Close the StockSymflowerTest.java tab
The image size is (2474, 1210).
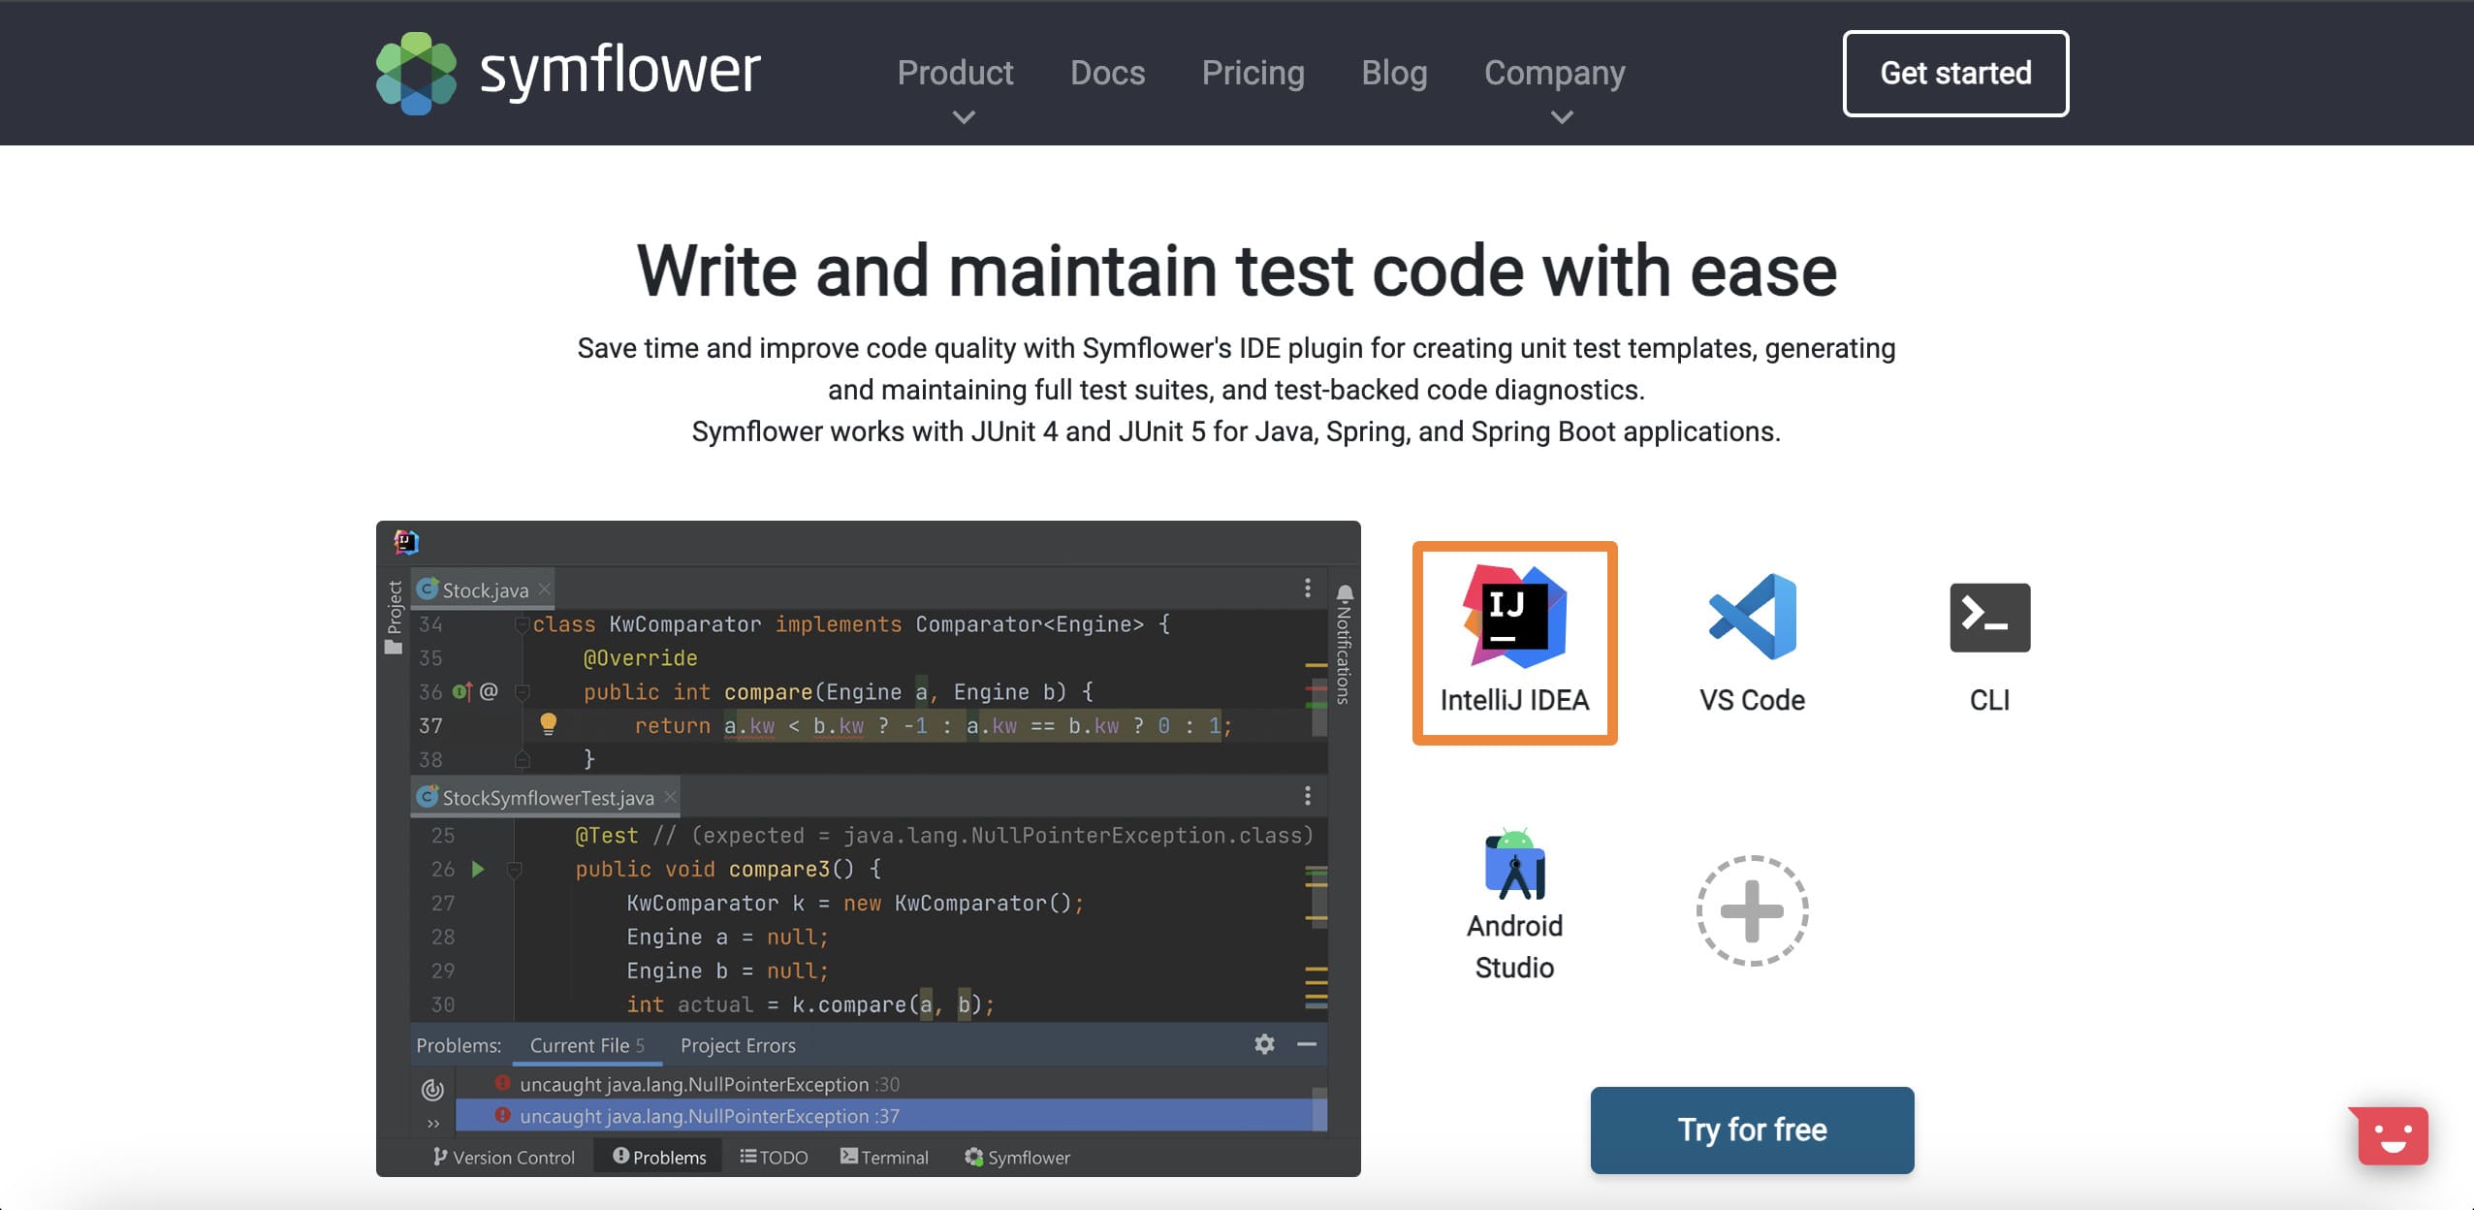pos(670,797)
